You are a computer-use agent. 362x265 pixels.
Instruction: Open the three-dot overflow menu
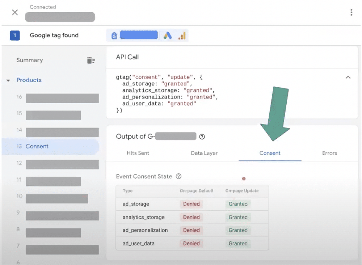[351, 12]
